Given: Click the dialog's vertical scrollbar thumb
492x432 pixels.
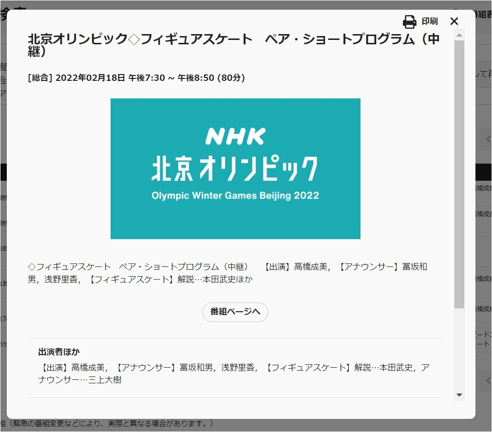Looking at the screenshot, I should pyautogui.click(x=459, y=174).
